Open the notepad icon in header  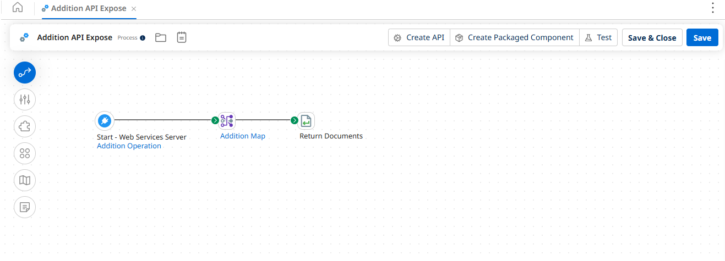point(182,37)
